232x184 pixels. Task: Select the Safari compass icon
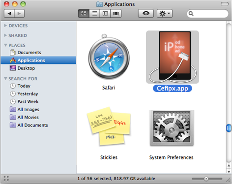click(x=109, y=57)
